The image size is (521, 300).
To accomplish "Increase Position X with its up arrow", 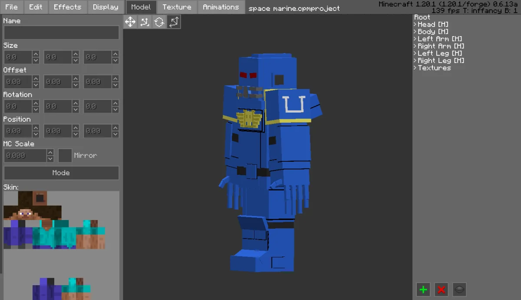I will 36,128.
